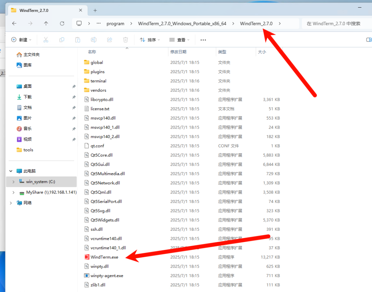Sort by 修改日期 Date modified header
Image resolution: width=372 pixels, height=292 pixels.
(178, 52)
